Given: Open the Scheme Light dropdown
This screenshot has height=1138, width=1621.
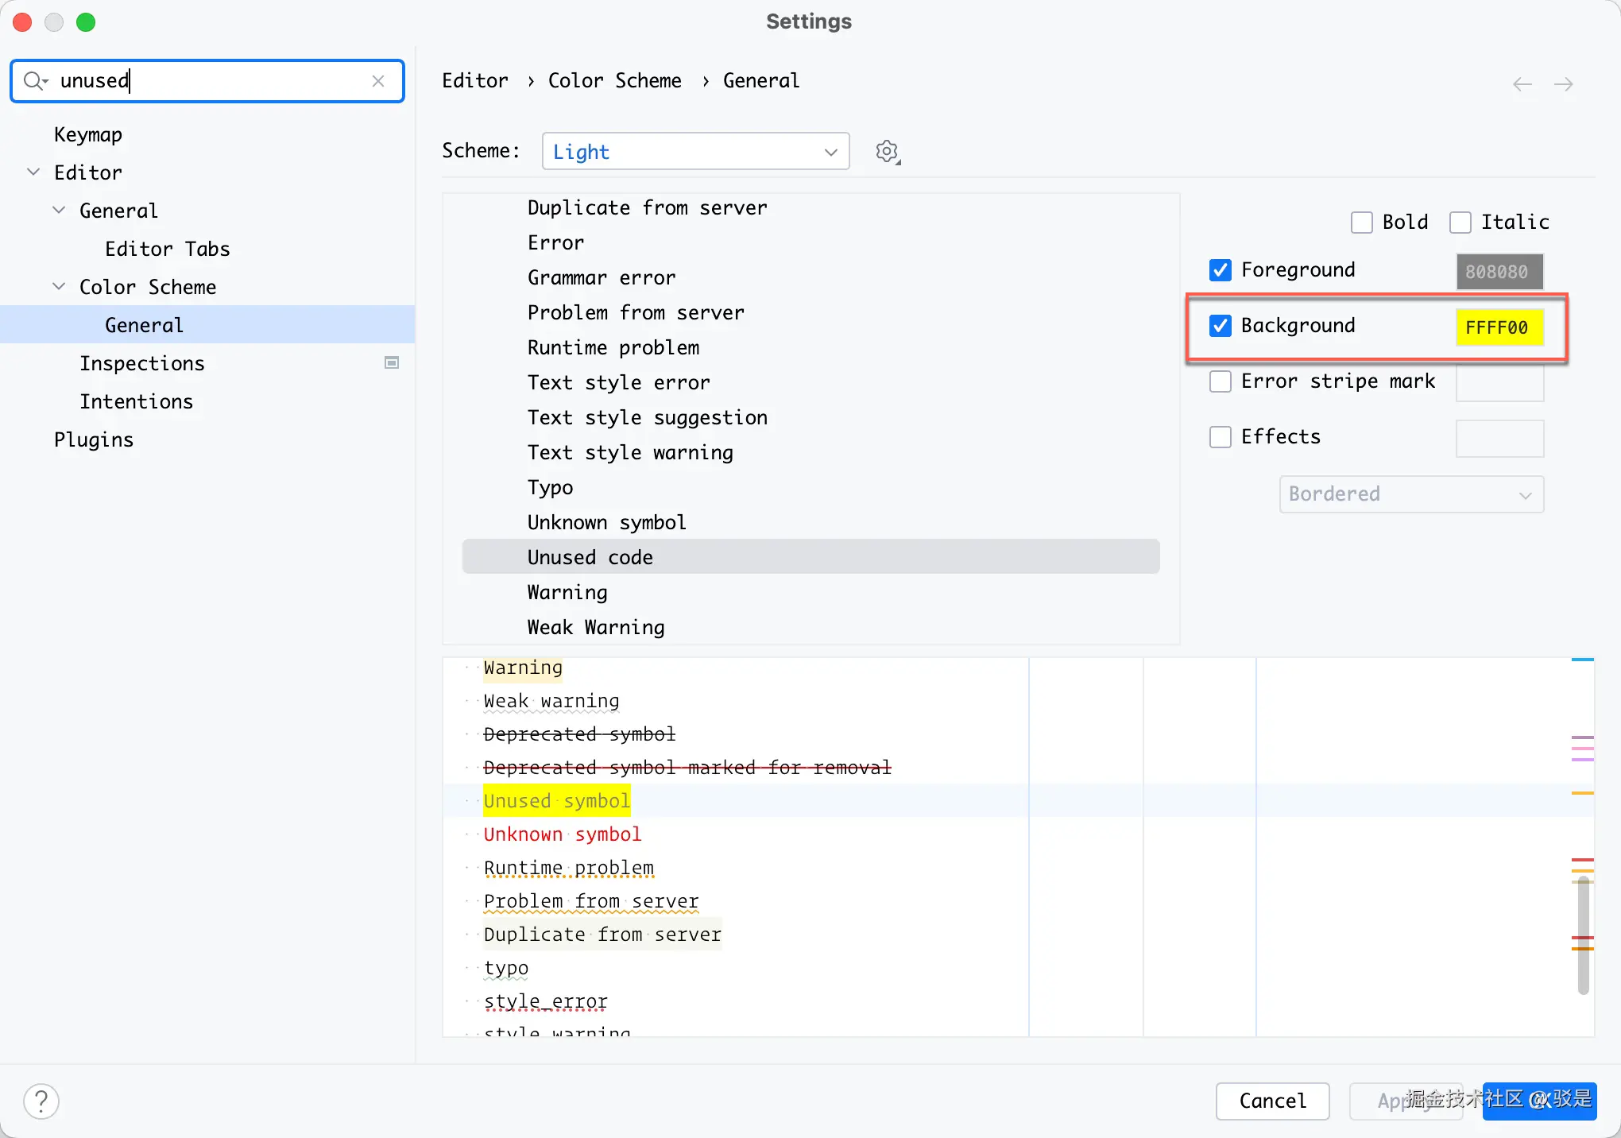Looking at the screenshot, I should click(695, 151).
